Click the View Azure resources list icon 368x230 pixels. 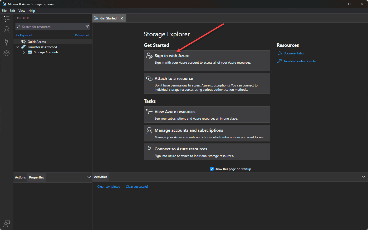(149, 111)
